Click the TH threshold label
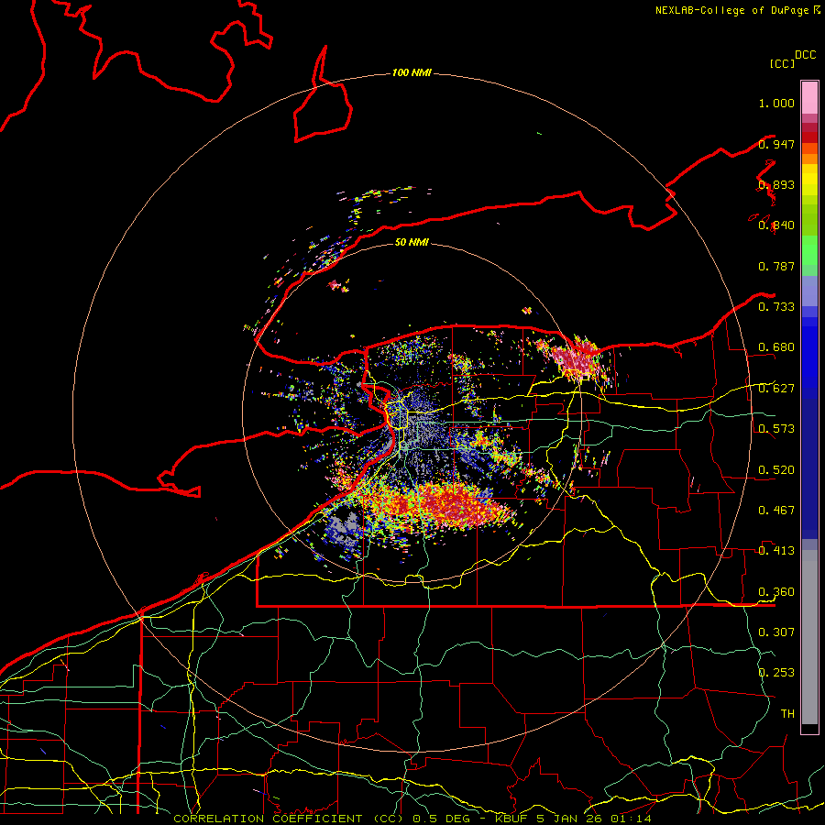Viewport: 825px width, 825px height. click(787, 713)
